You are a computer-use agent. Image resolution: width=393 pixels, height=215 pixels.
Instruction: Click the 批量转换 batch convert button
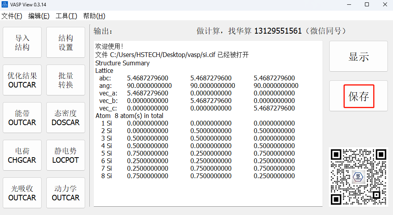click(66, 80)
